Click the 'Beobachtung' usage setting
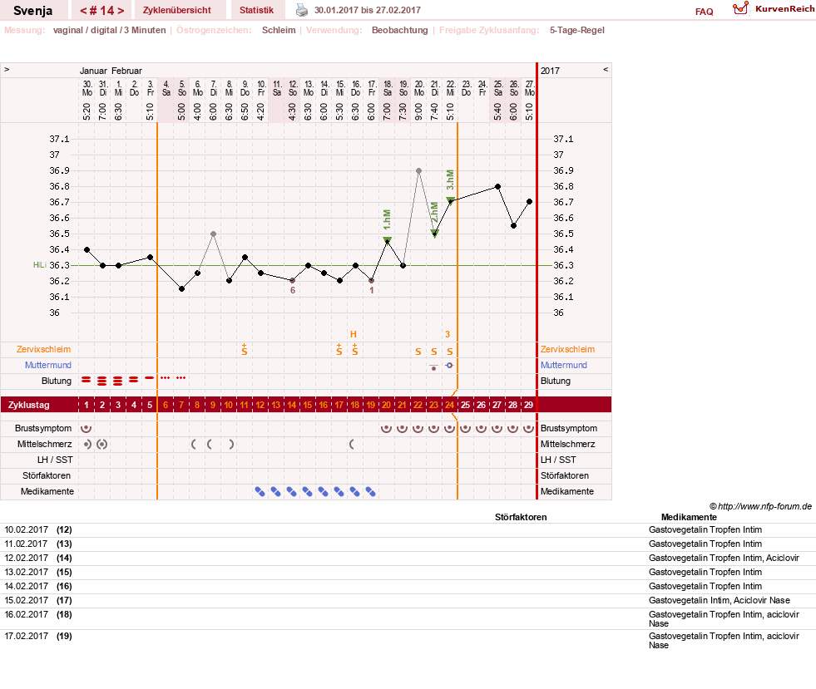The image size is (816, 689). coord(399,30)
